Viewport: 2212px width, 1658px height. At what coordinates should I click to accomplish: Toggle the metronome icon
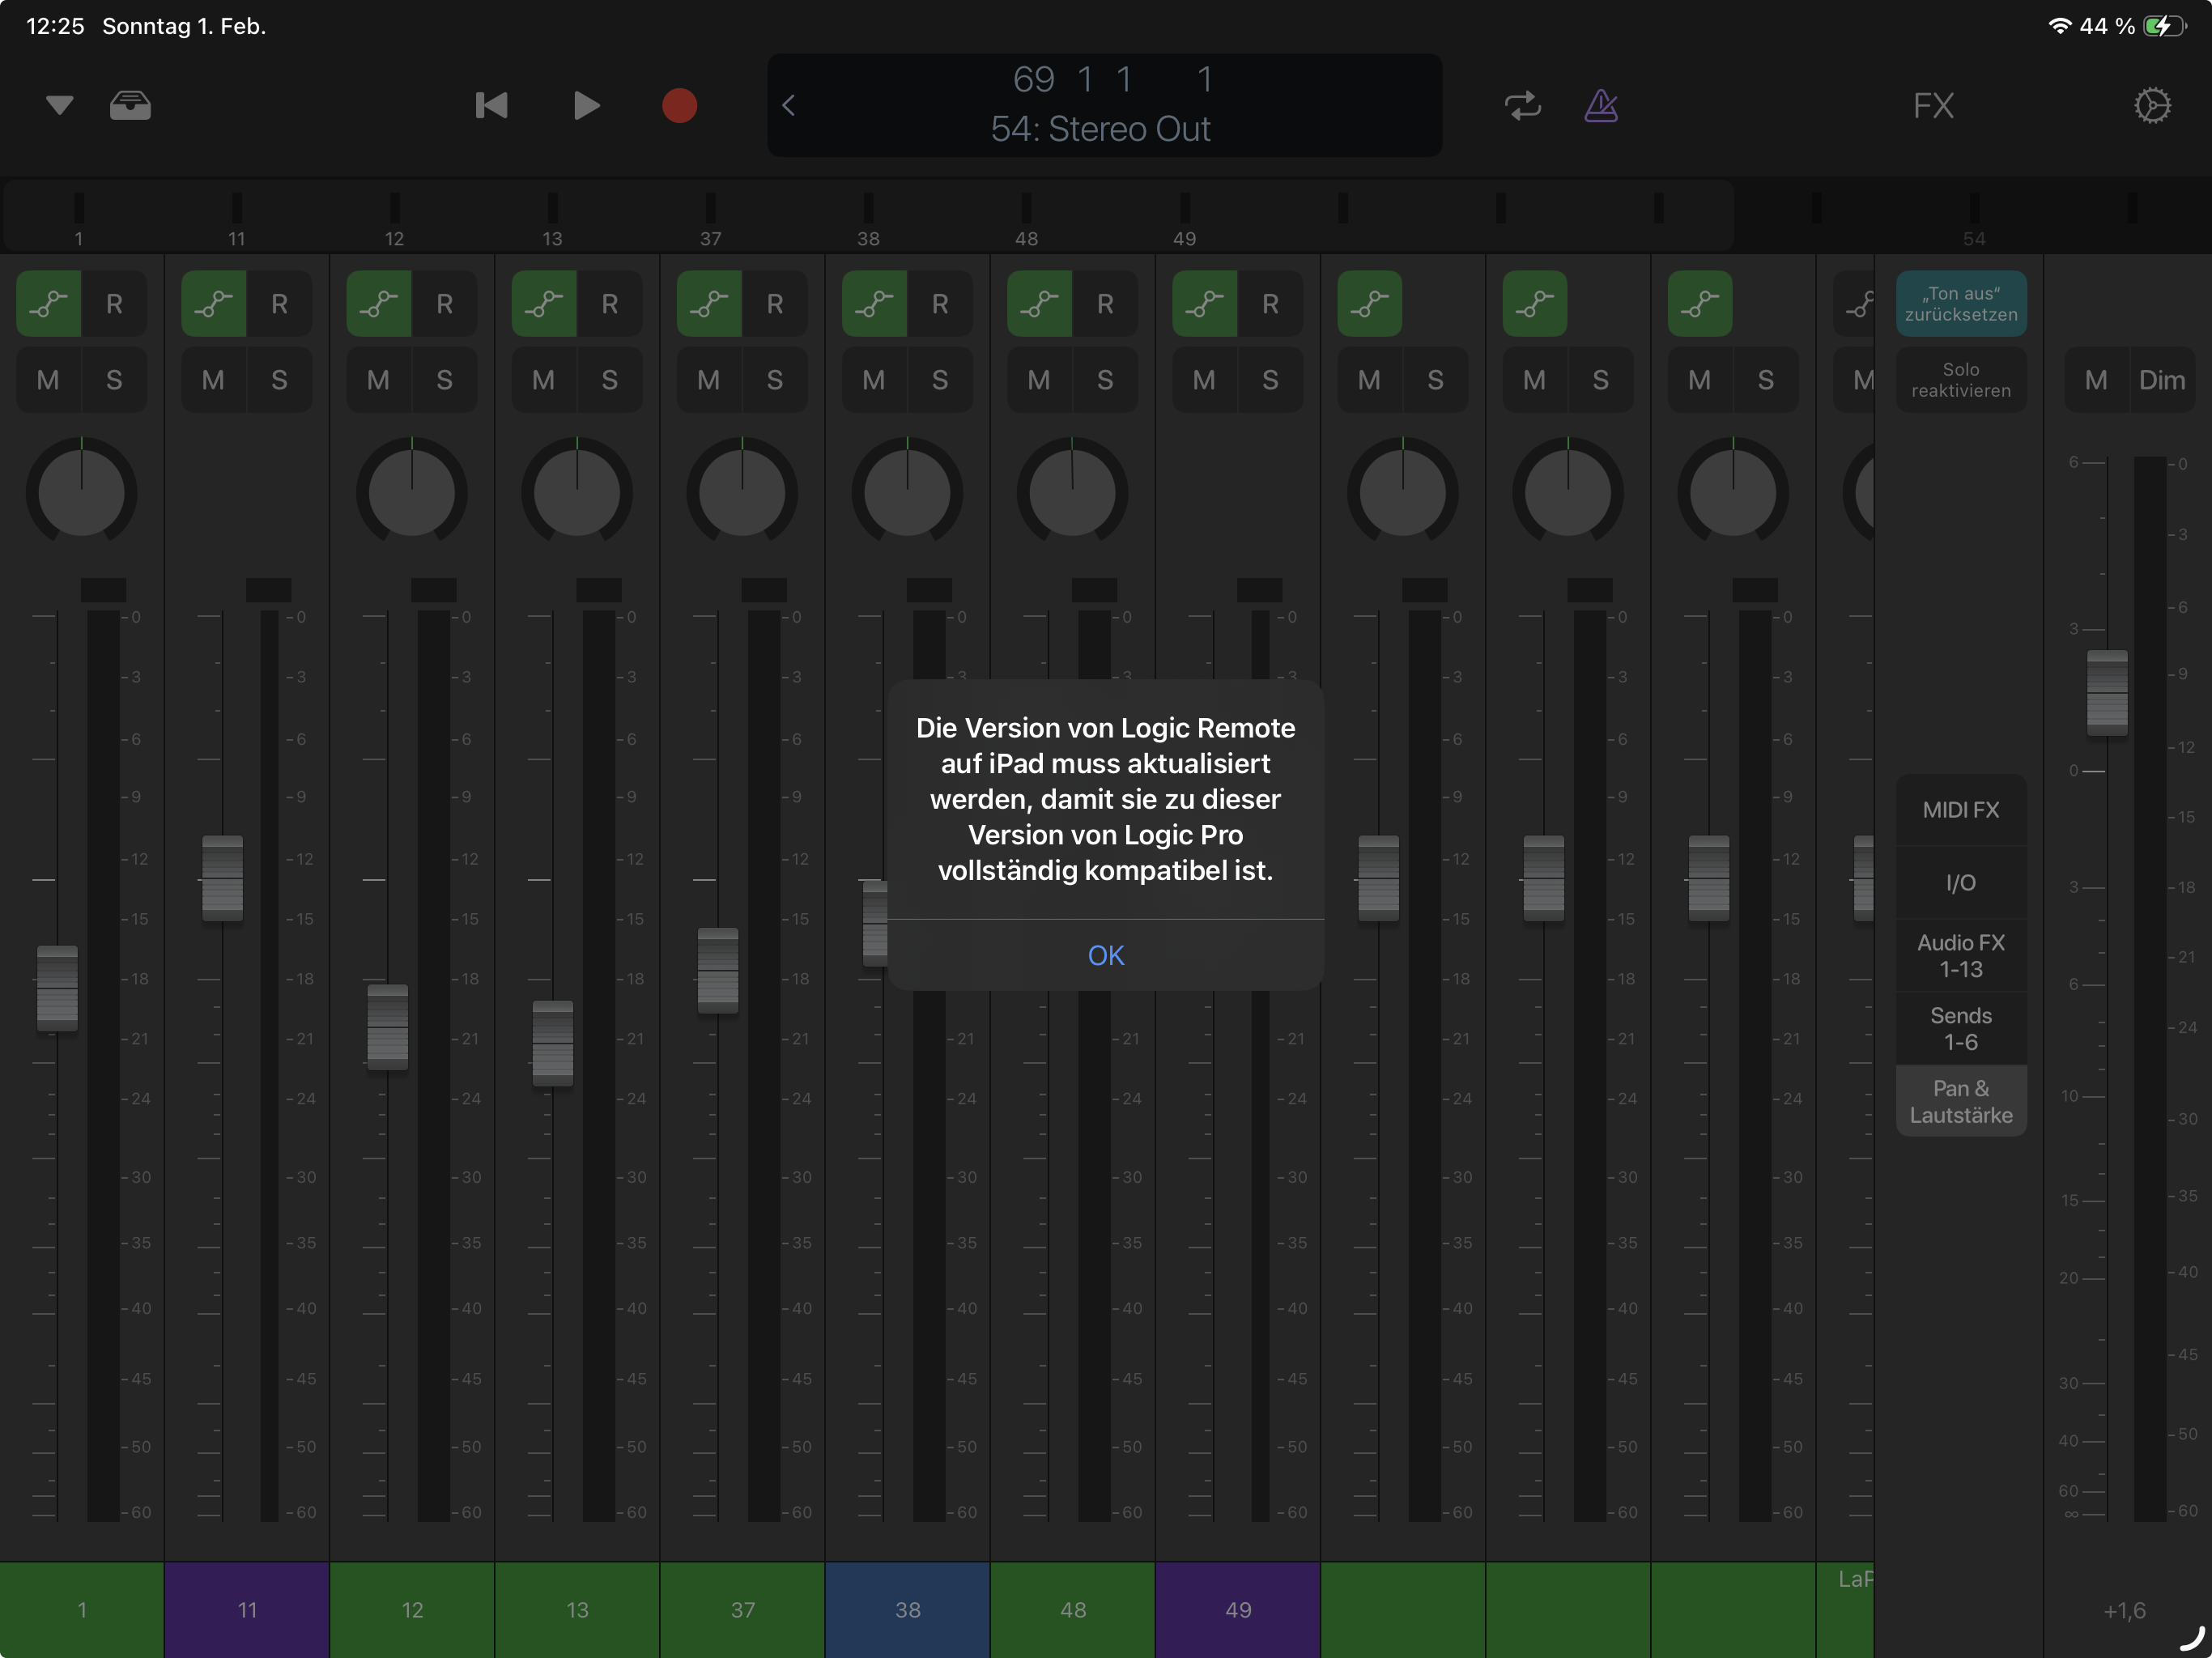pos(1600,105)
